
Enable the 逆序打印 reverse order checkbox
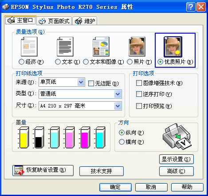[x=139, y=94]
